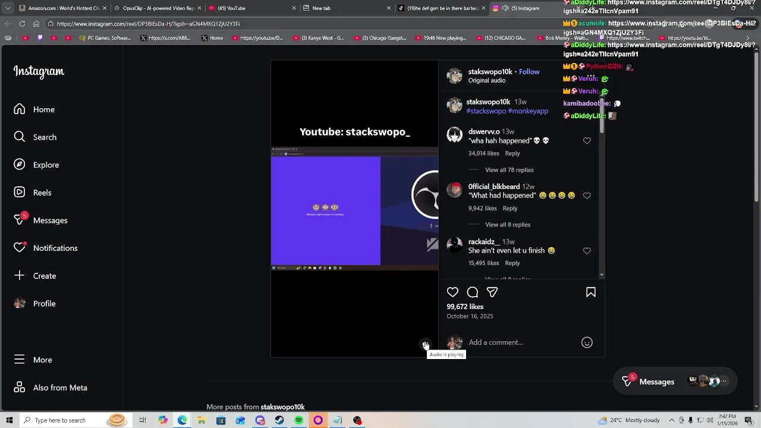Click the comment bubble icon under post
This screenshot has height=428, width=761.
[x=473, y=292]
